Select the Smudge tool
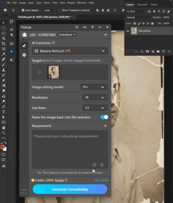This screenshot has width=173, height=203. coord(3,91)
